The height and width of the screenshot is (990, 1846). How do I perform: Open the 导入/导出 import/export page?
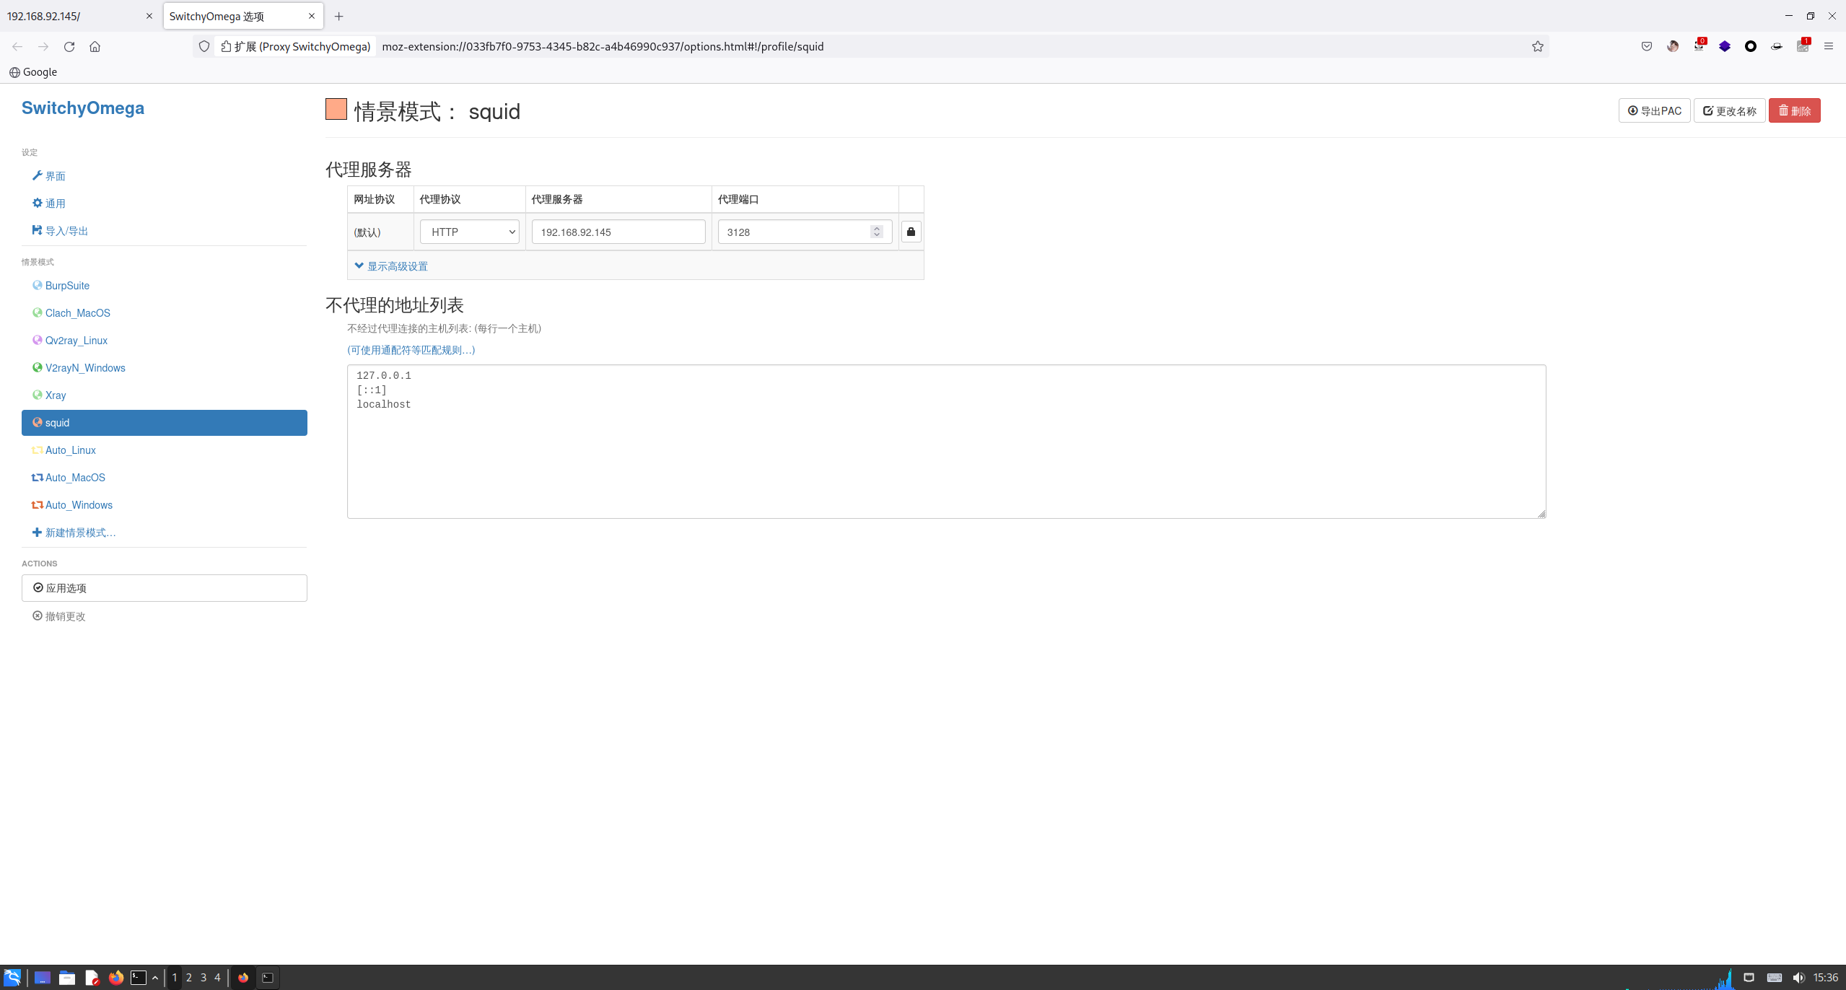pyautogui.click(x=60, y=231)
